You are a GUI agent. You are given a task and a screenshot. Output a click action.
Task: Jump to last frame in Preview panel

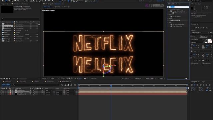pos(206,27)
